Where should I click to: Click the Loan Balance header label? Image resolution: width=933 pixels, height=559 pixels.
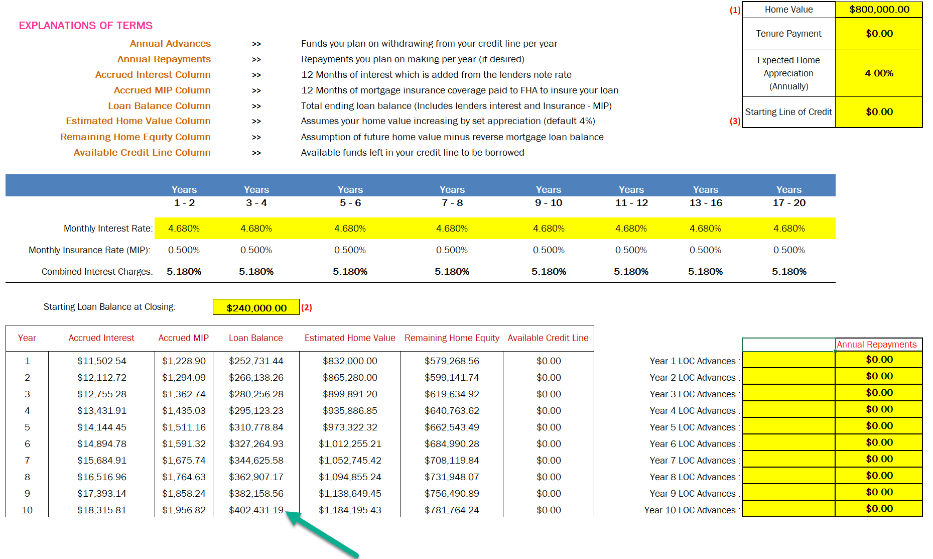(256, 338)
